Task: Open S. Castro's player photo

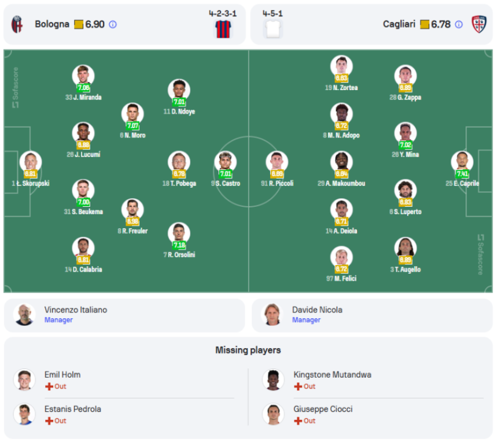Action: [x=226, y=162]
